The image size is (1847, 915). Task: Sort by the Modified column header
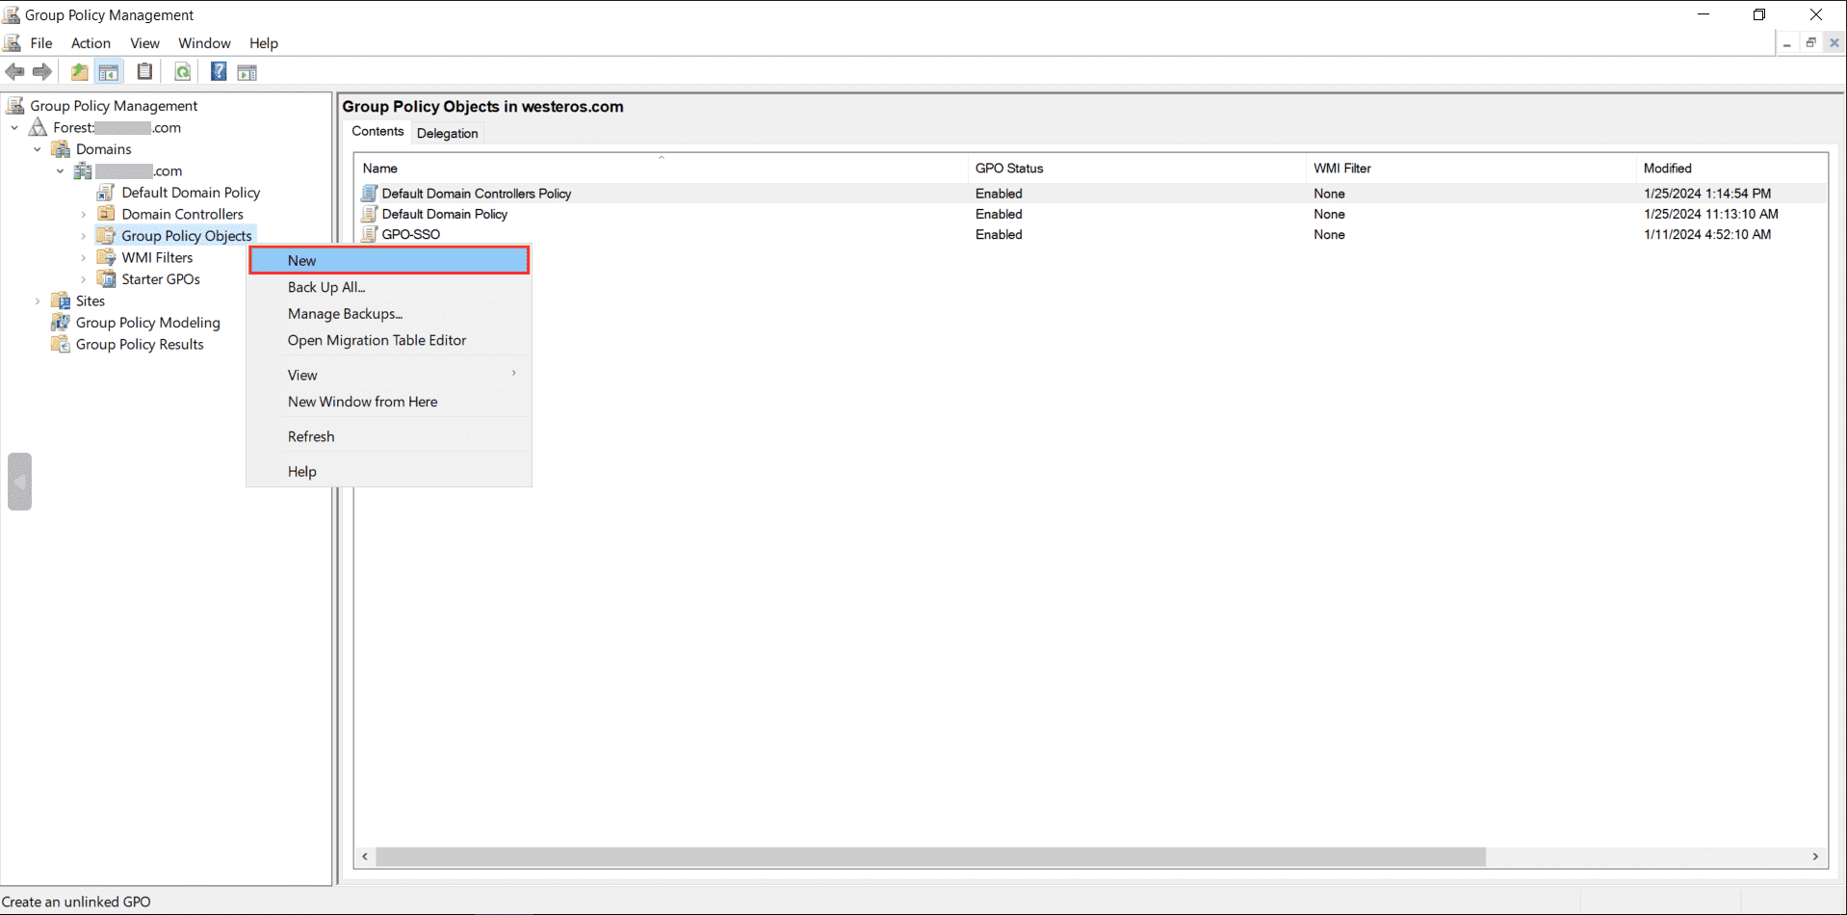(x=1730, y=168)
